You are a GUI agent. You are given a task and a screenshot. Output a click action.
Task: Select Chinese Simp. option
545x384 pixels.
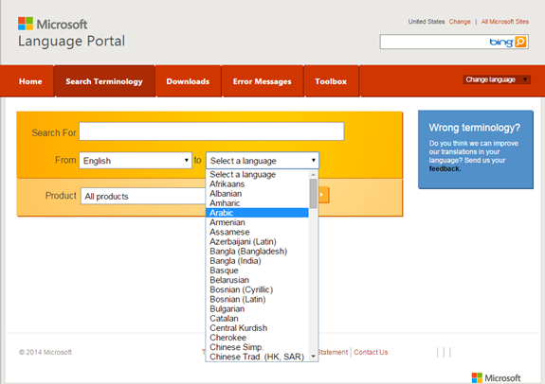click(257, 347)
